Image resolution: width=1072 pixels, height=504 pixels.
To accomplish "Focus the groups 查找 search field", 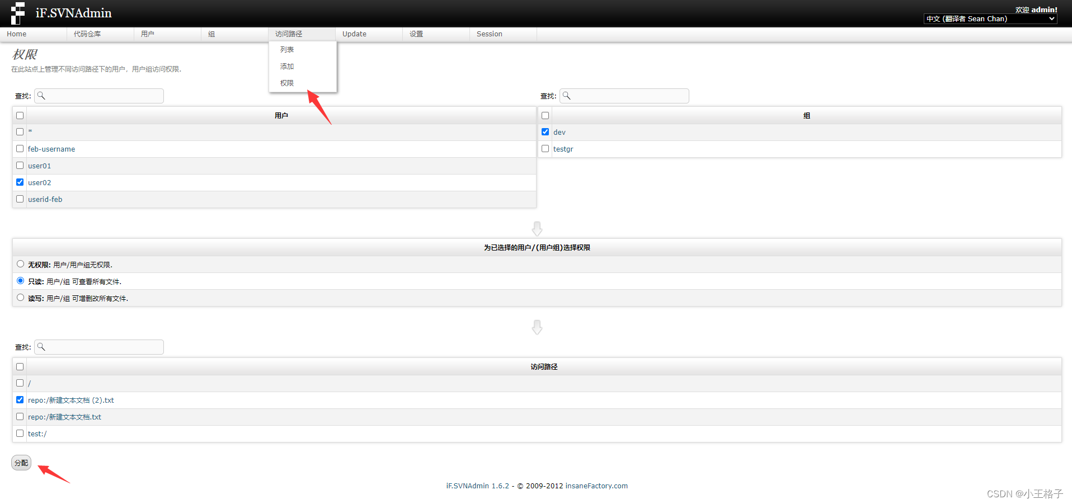I will [x=624, y=96].
